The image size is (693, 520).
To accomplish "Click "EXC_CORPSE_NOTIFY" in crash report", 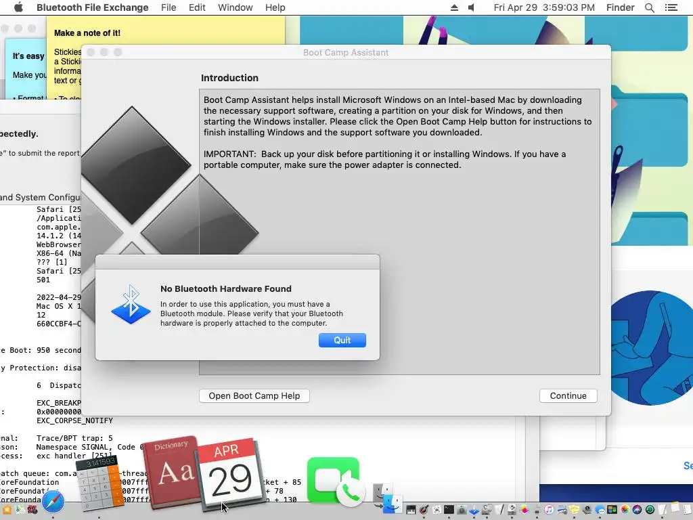I will [x=74, y=420].
